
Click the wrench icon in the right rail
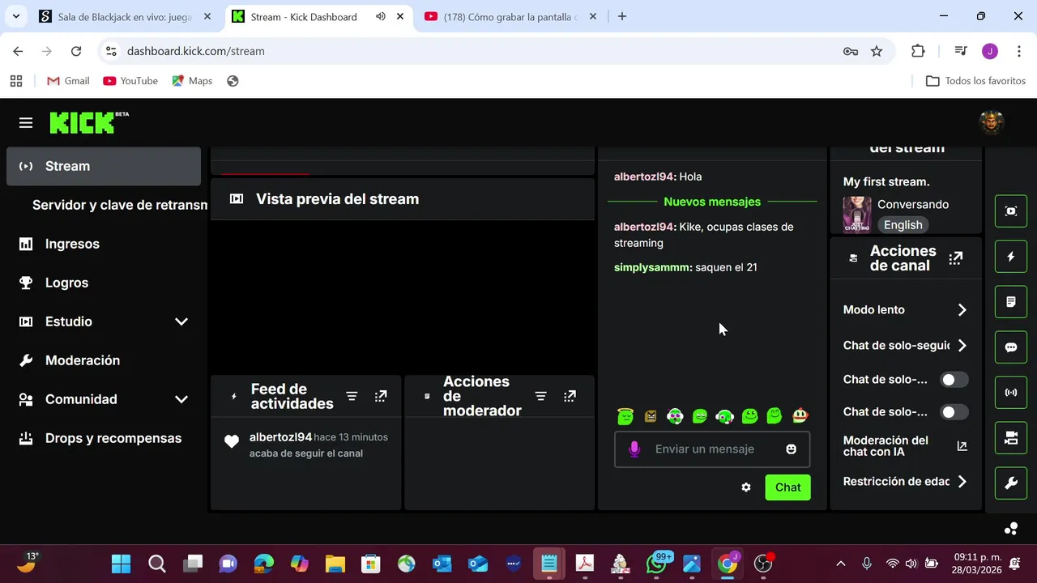[x=1011, y=483]
